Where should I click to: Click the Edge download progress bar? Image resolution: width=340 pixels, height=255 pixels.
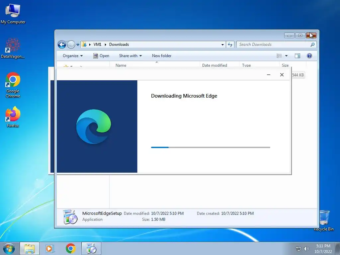211,147
